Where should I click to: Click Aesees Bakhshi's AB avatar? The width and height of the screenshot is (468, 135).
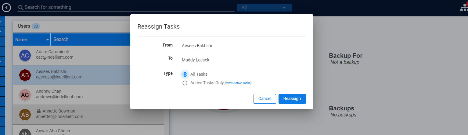[x=25, y=75]
